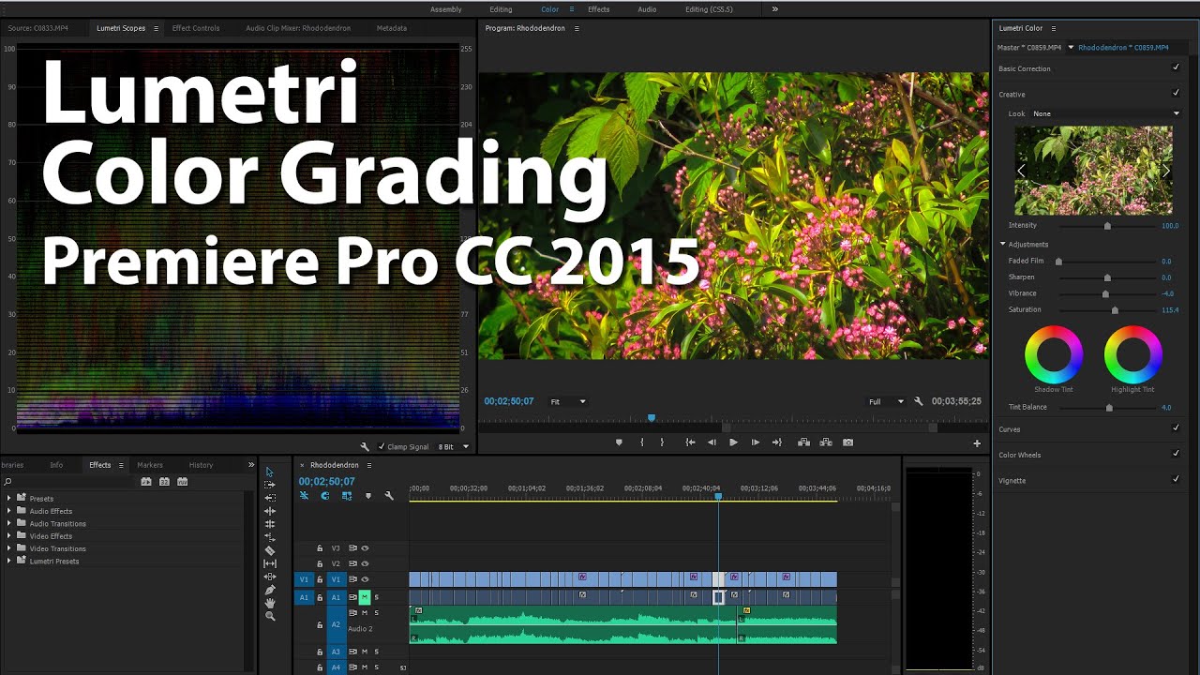Image resolution: width=1200 pixels, height=675 pixels.
Task: Open 8 Bit scope dropdown
Action: [454, 447]
